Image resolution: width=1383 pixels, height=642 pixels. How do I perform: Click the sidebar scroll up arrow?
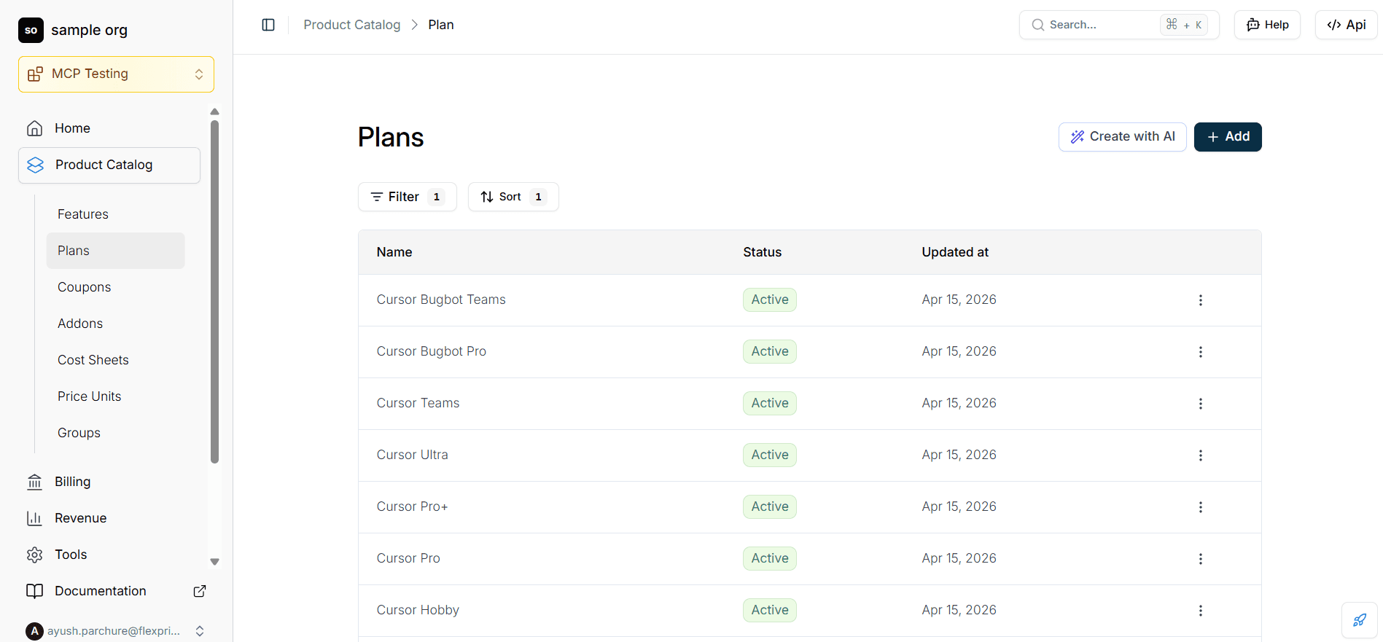tap(214, 111)
